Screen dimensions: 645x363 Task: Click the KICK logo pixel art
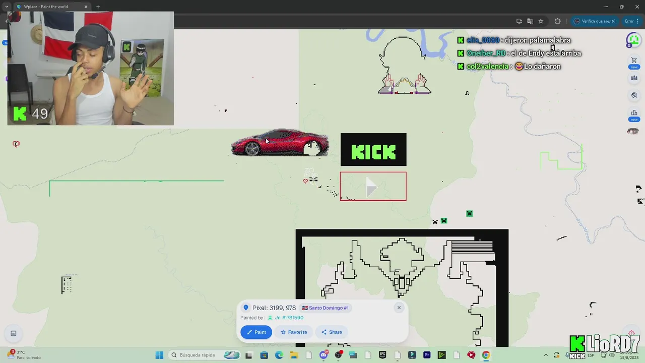pos(373,149)
